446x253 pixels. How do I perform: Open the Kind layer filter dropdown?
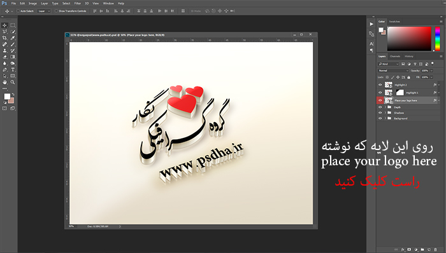[x=389, y=64]
